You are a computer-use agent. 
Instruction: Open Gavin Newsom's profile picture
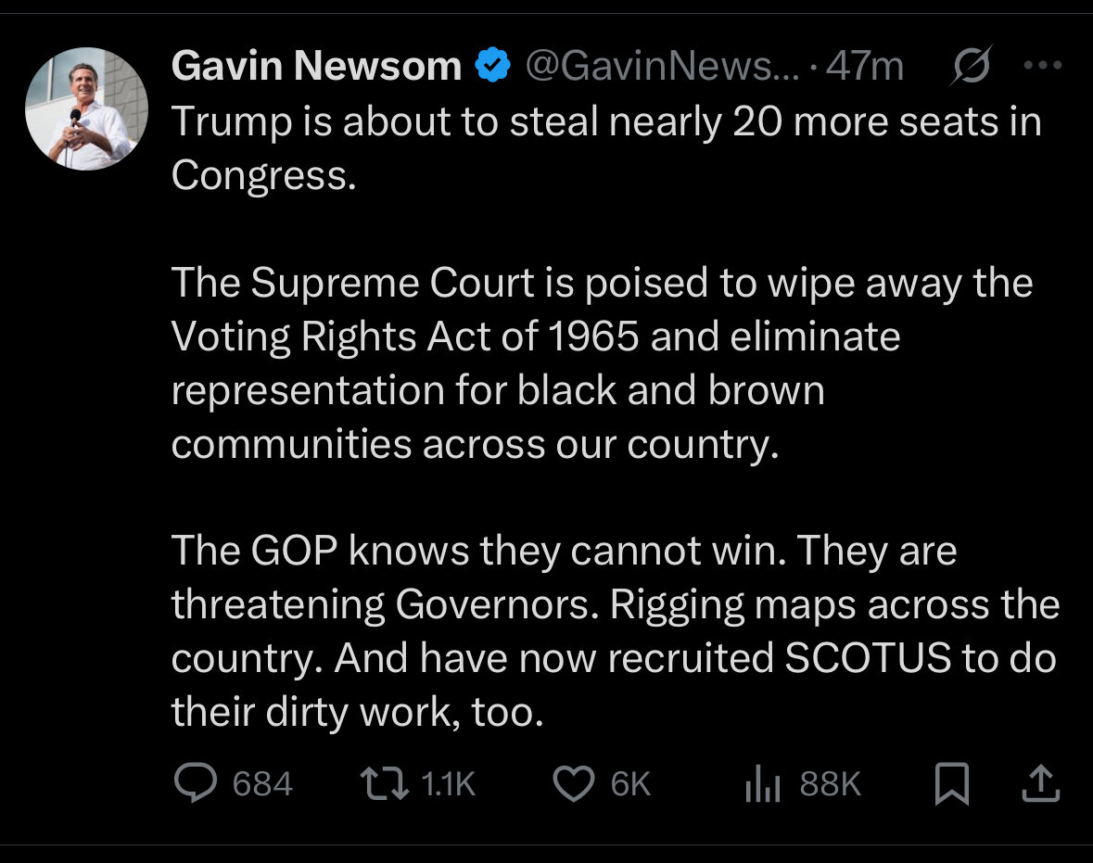(86, 108)
